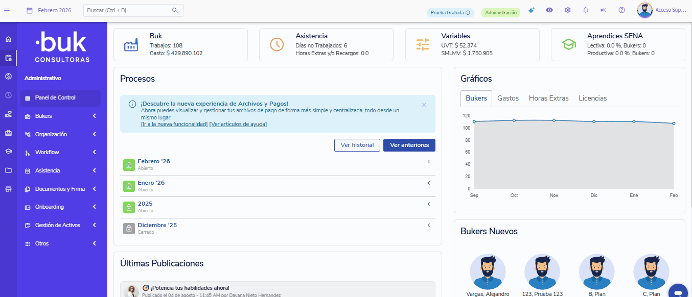Switch to the Horas Extras chart tab
Image resolution: width=692 pixels, height=297 pixels.
[x=548, y=98]
